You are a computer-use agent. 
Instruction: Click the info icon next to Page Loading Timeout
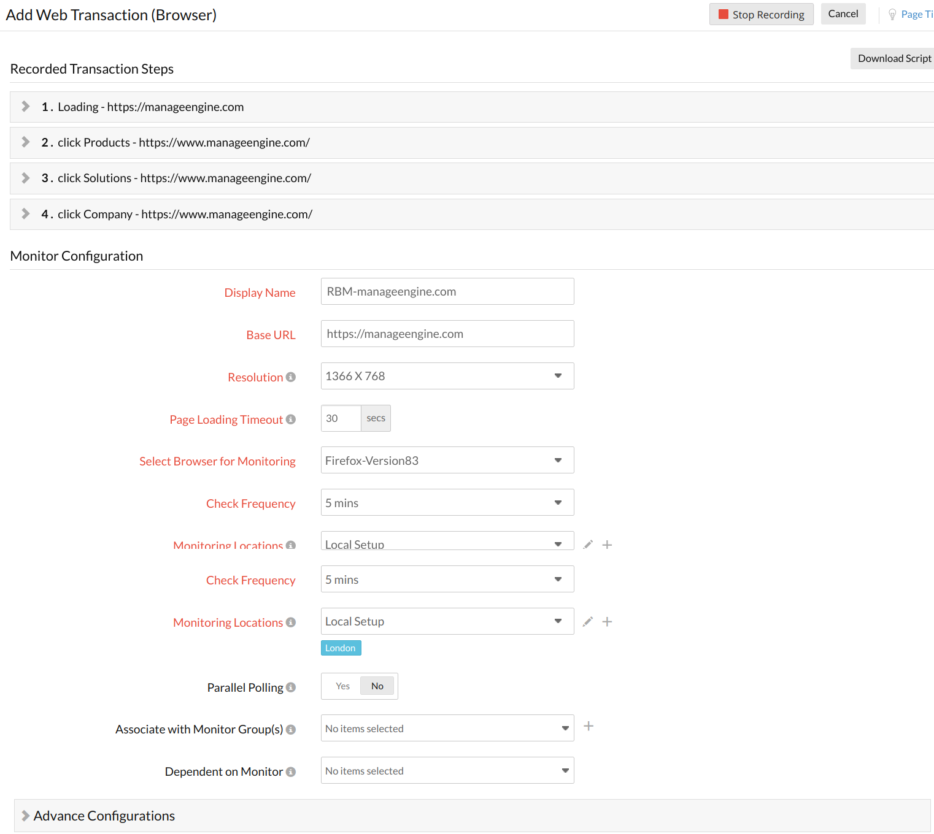290,419
